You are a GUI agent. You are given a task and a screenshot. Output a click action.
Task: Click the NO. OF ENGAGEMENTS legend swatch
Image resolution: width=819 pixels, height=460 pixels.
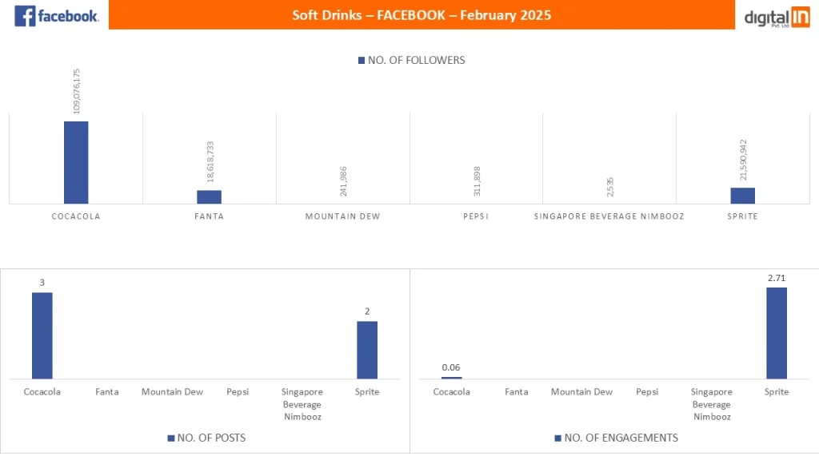click(x=557, y=438)
